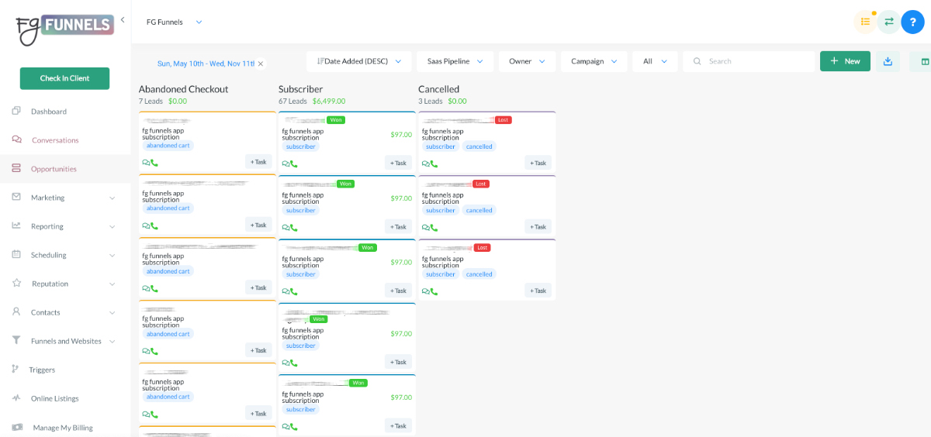The image size is (931, 437).
Task: Click the magnifier icon in Search box
Action: click(x=697, y=61)
